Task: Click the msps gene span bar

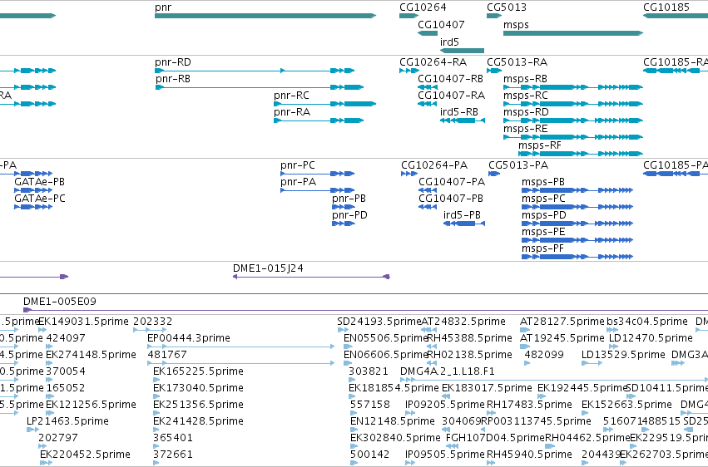Action: pyautogui.click(x=573, y=33)
